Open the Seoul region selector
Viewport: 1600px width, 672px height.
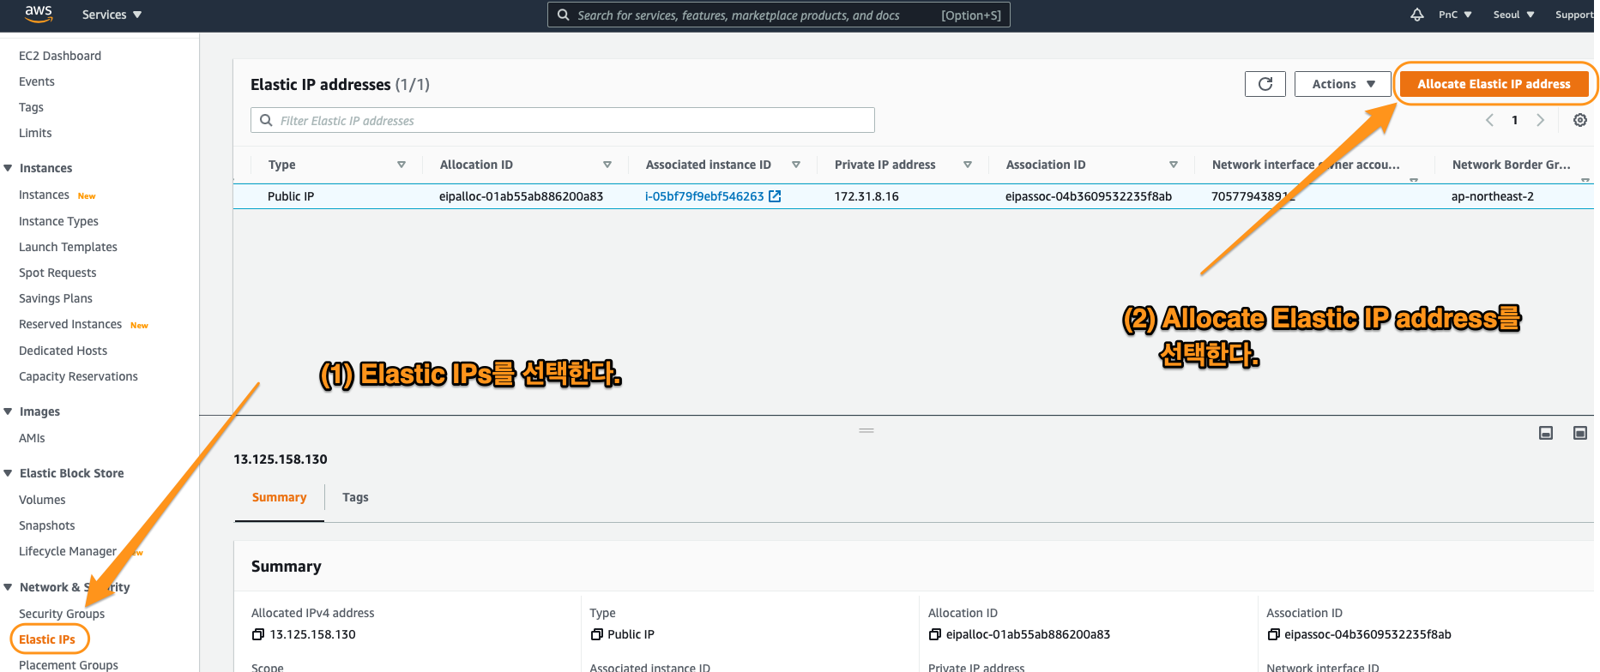tap(1513, 15)
